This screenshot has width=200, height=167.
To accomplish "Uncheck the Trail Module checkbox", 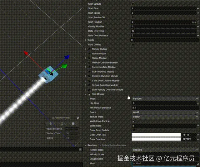I will 89,94.
